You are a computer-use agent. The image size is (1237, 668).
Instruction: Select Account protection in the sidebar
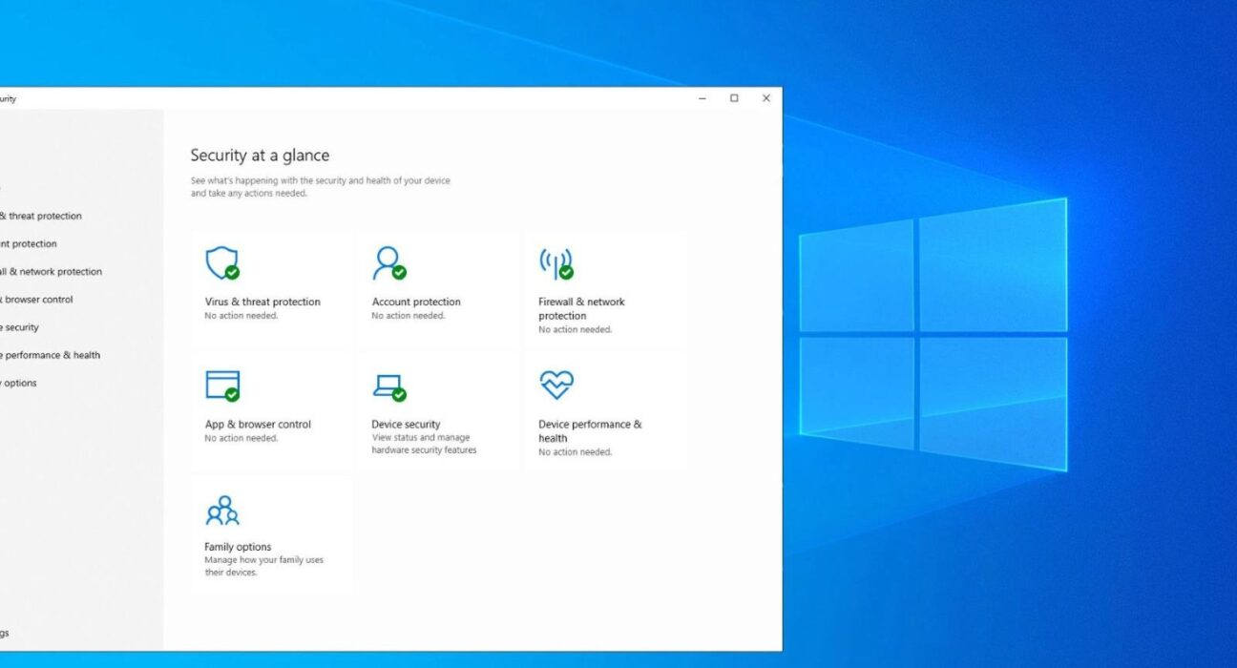29,243
